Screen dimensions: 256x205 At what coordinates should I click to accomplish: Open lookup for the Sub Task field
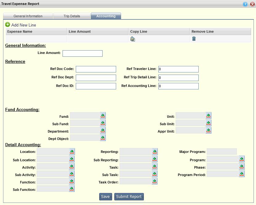tap(155, 174)
